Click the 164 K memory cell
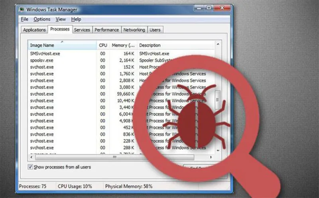Image resolution: width=319 pixels, height=198 pixels. click(x=129, y=53)
